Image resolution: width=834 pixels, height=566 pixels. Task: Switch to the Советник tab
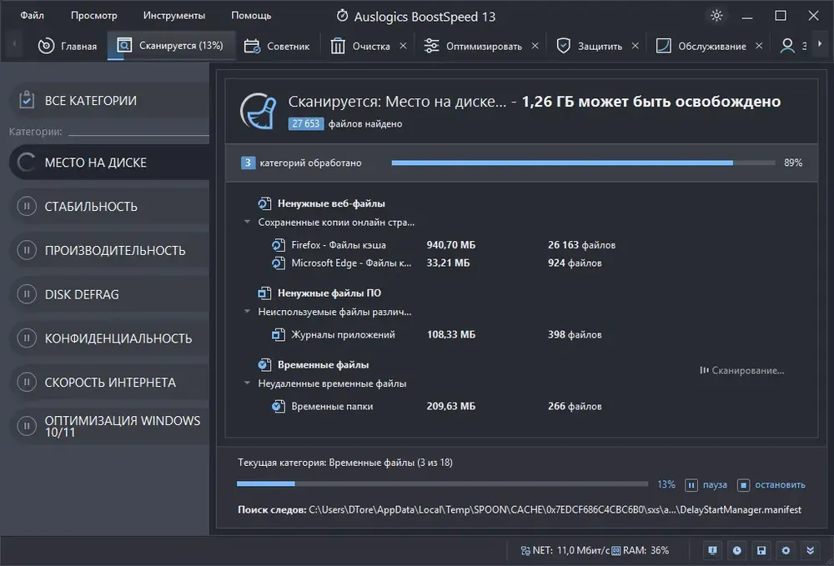pos(277,46)
